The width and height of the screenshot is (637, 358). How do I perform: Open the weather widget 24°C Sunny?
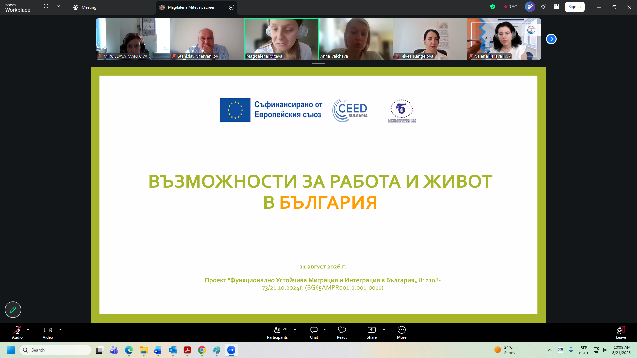505,350
